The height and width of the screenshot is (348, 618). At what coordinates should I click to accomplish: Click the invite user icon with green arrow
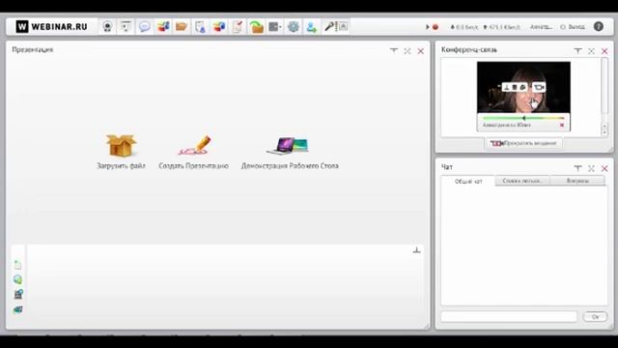pyautogui.click(x=312, y=27)
